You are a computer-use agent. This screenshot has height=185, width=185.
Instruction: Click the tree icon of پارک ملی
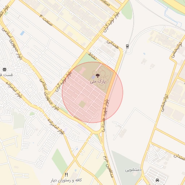coord(98,76)
